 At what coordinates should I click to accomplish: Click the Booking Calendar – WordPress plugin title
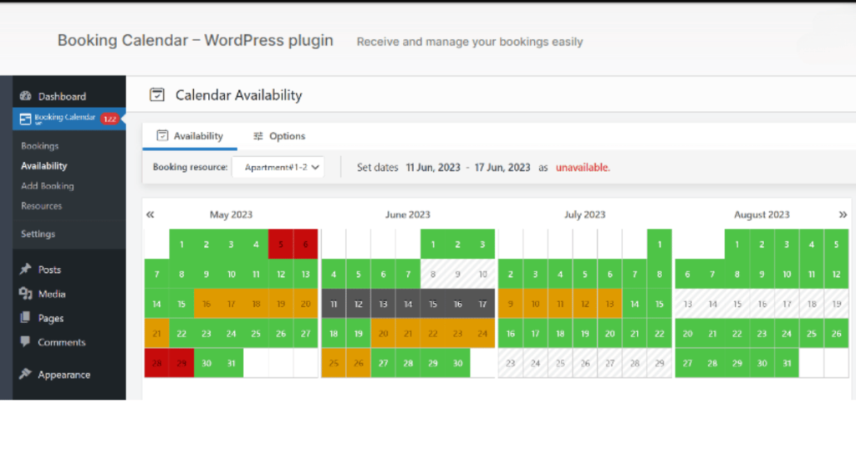196,40
